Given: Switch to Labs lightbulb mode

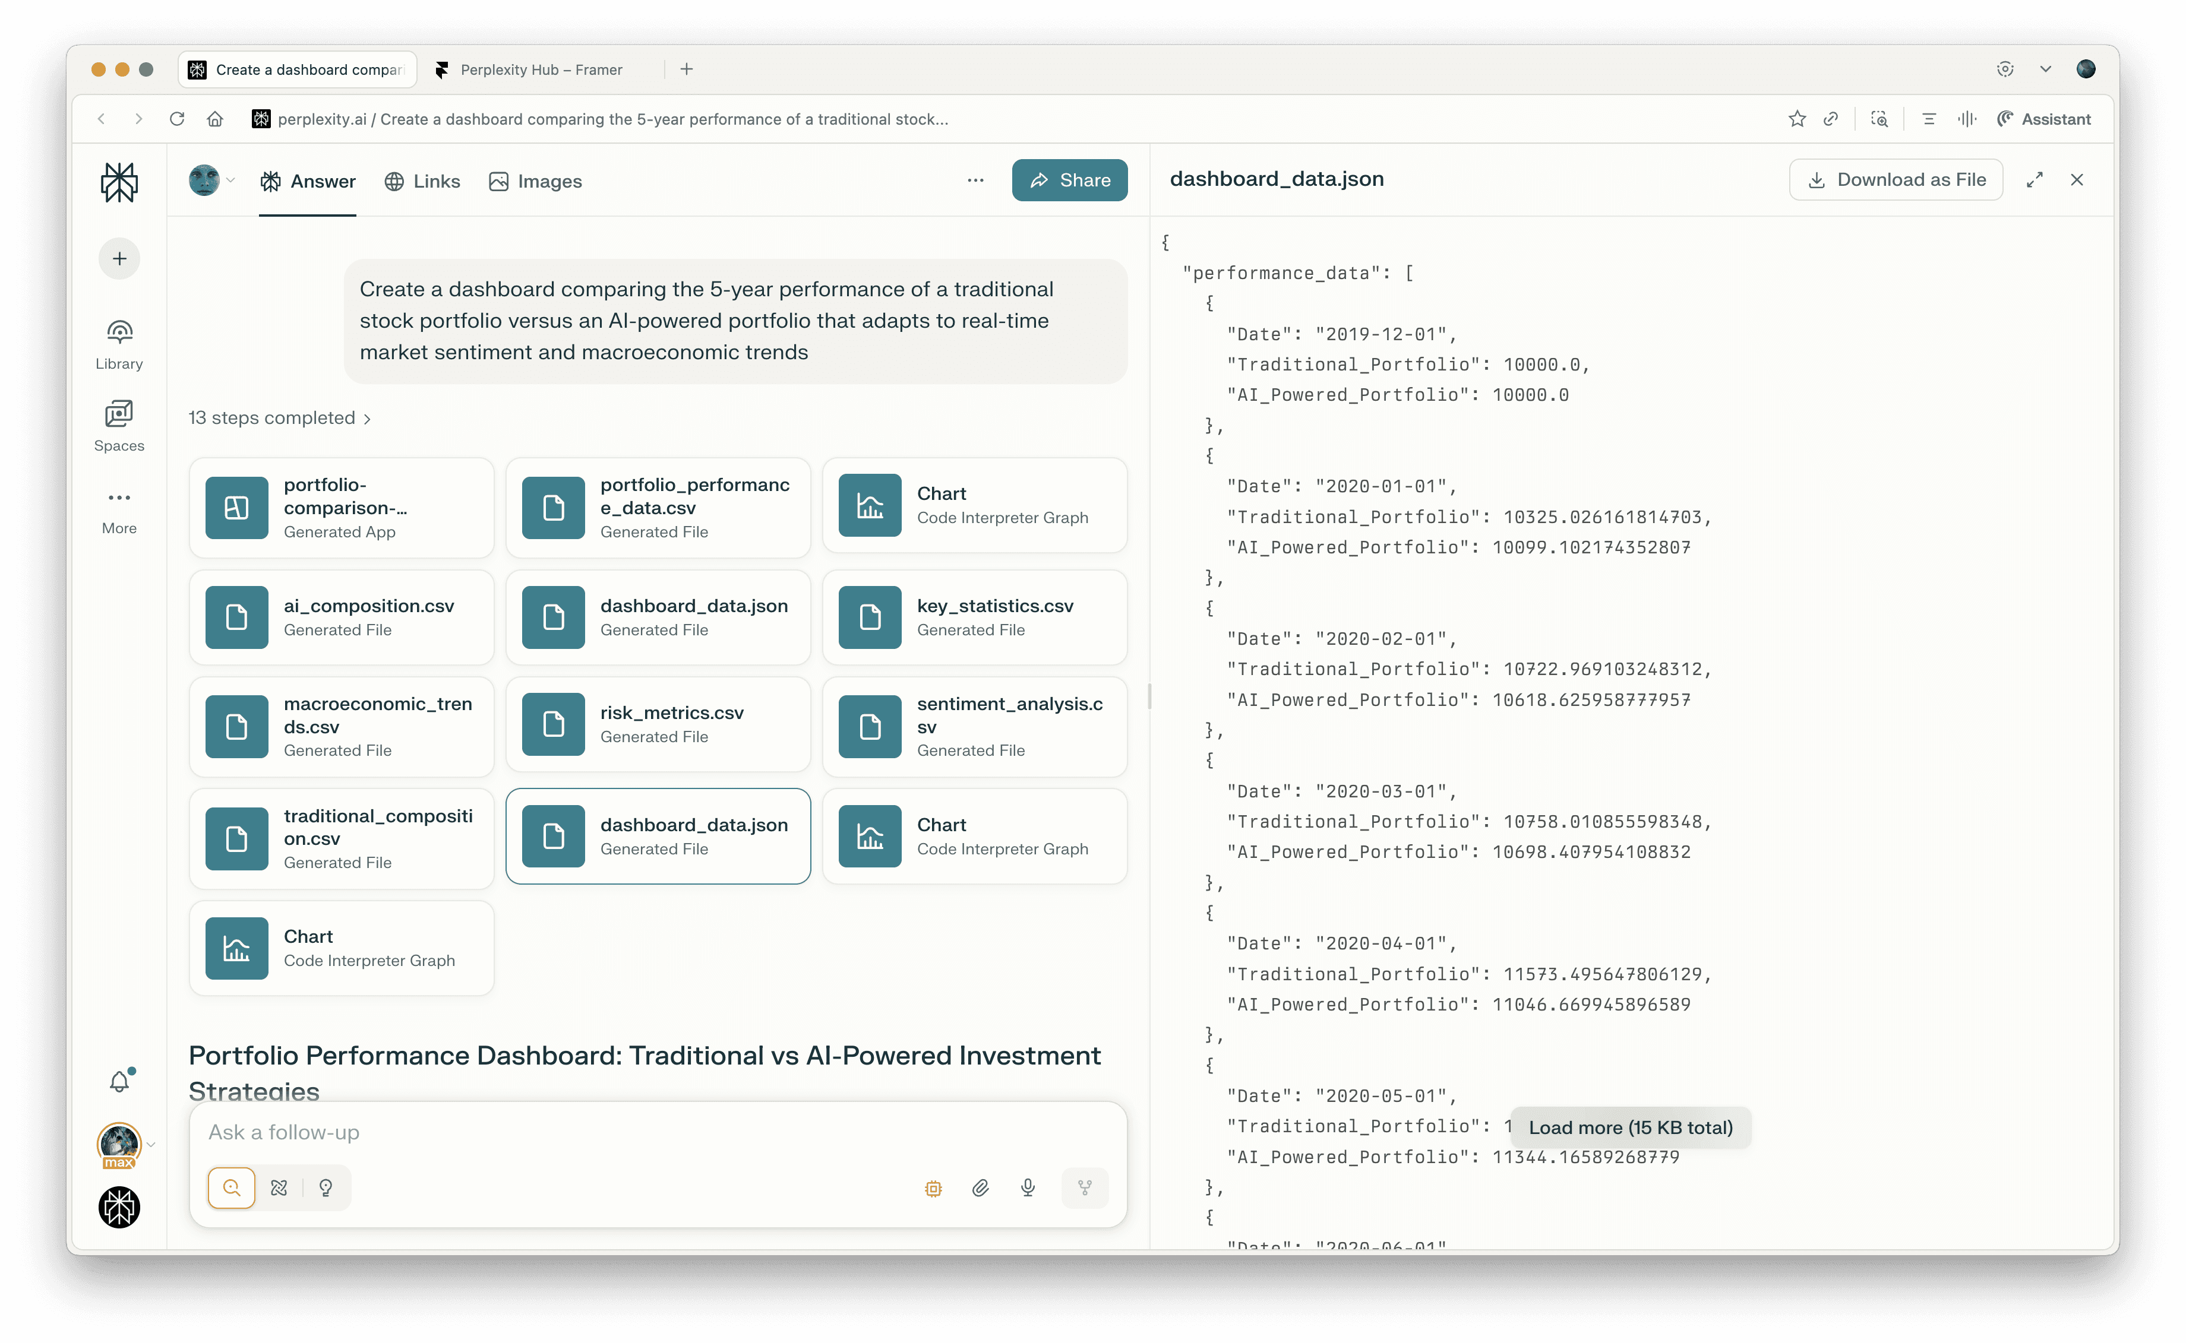Looking at the screenshot, I should pyautogui.click(x=326, y=1187).
